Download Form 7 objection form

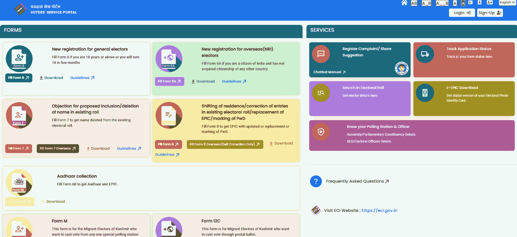pos(98,149)
